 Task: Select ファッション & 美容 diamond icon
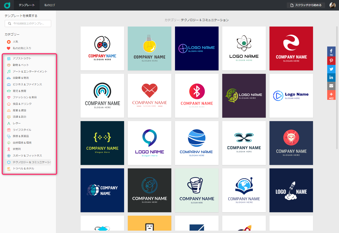click(x=9, y=97)
